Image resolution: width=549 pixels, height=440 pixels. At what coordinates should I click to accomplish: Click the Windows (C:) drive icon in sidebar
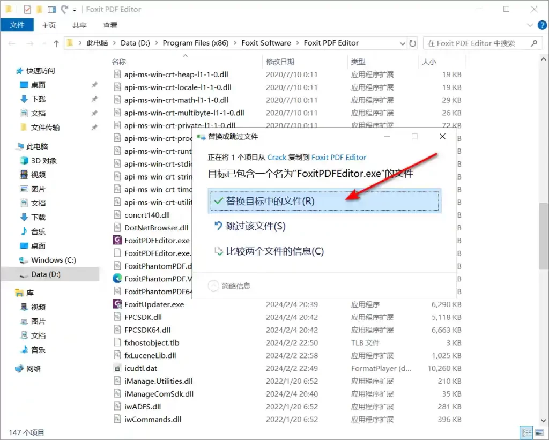pyautogui.click(x=24, y=260)
